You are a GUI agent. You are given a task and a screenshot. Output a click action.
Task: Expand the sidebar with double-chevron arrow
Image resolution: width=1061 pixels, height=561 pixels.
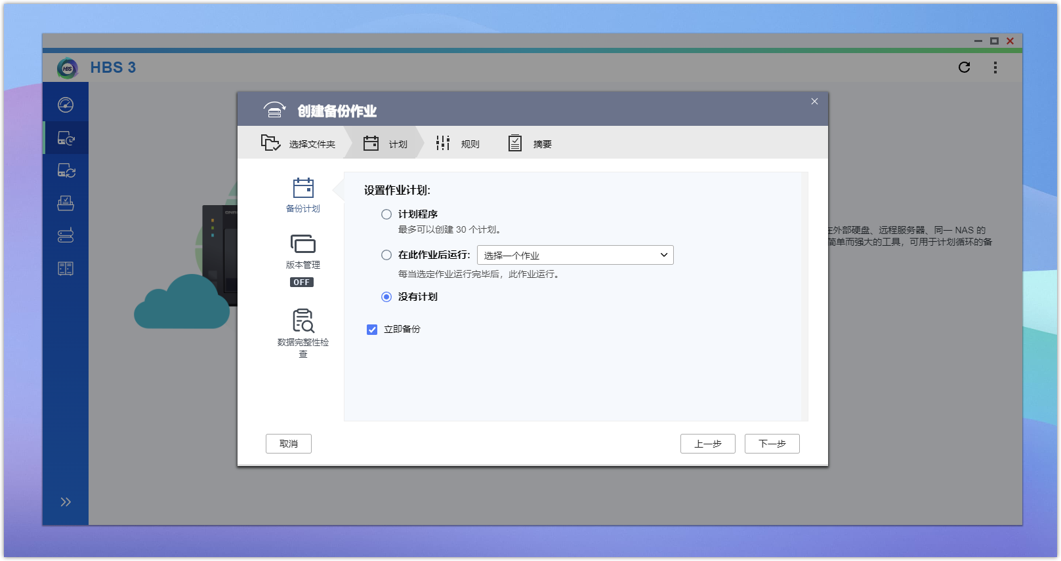point(66,502)
